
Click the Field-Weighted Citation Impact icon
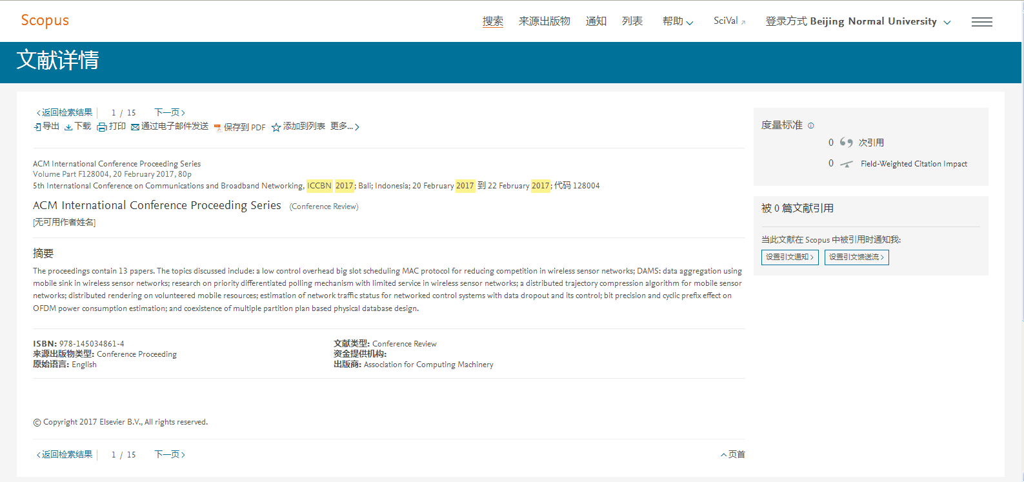847,164
